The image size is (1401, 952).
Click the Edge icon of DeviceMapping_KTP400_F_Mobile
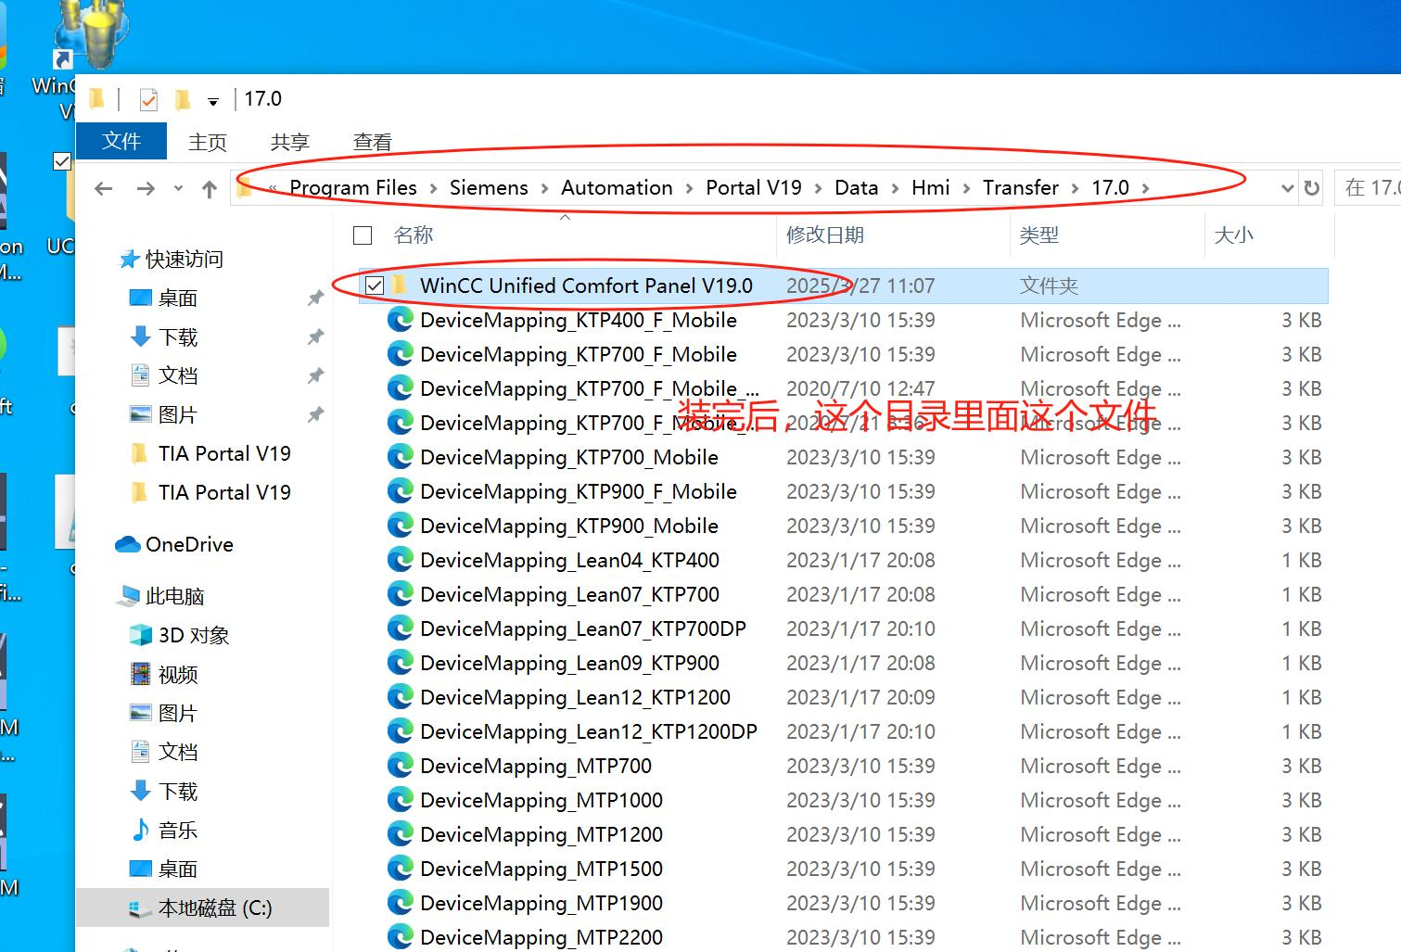point(401,321)
